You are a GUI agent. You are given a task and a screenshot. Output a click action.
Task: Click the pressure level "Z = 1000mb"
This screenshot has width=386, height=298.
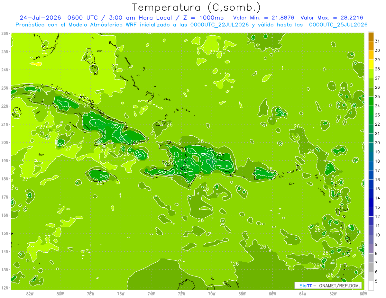tap(204, 18)
